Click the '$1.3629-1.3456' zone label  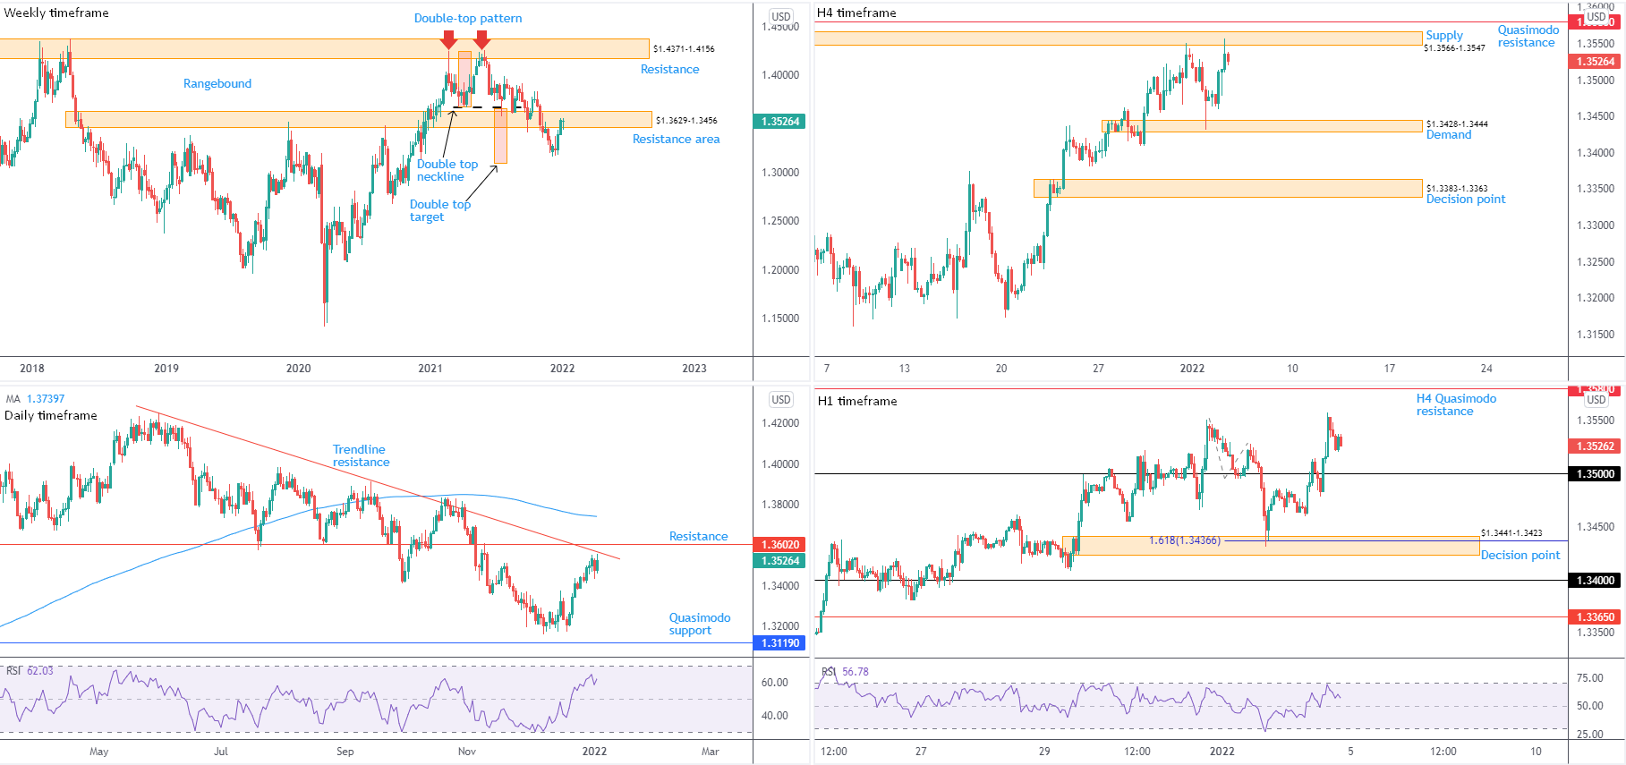tap(686, 120)
